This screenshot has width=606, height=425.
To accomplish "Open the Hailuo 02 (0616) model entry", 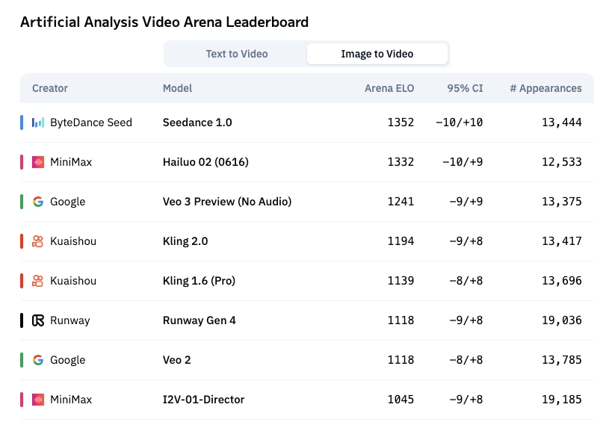I will point(205,162).
